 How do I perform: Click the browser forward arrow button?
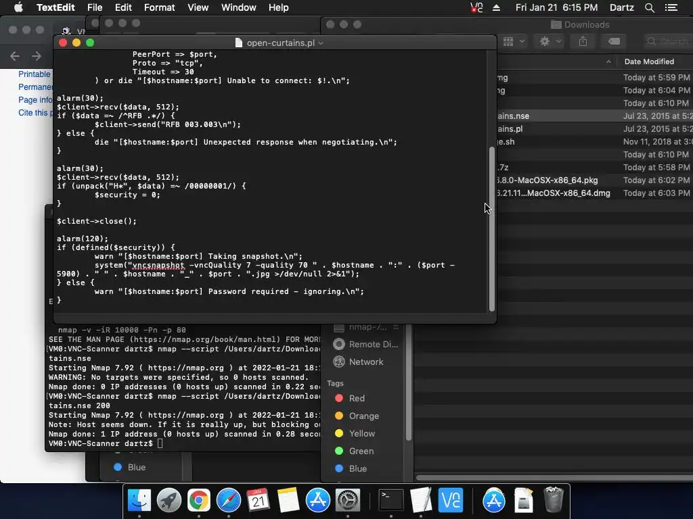click(37, 56)
